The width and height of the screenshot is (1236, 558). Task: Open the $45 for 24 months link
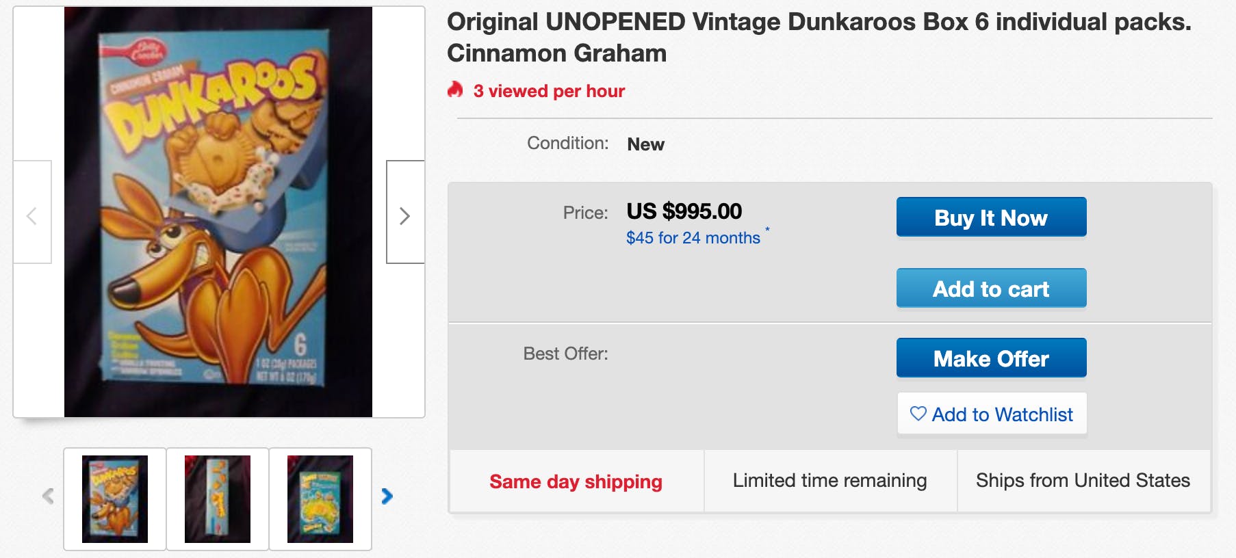click(693, 238)
